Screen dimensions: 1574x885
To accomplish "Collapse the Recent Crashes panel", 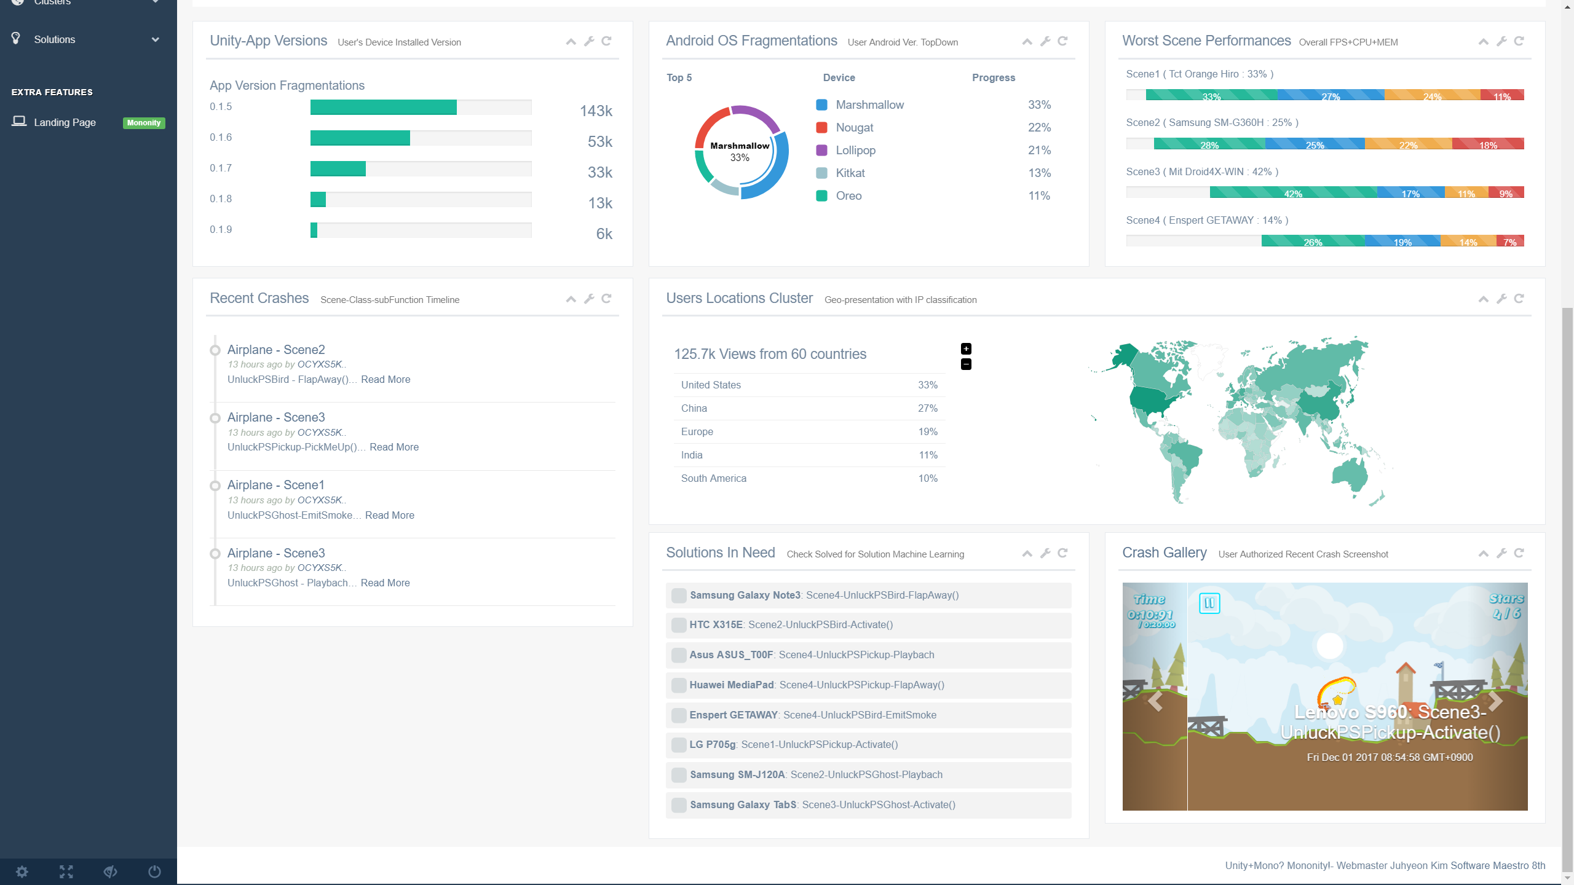I will pos(571,299).
